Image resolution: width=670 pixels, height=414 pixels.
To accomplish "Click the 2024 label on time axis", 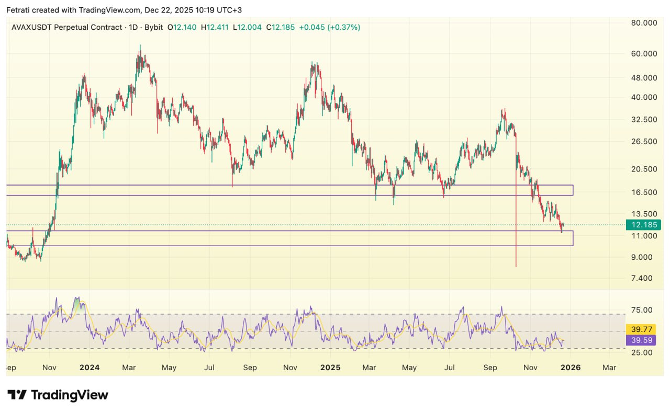I will 90,367.
